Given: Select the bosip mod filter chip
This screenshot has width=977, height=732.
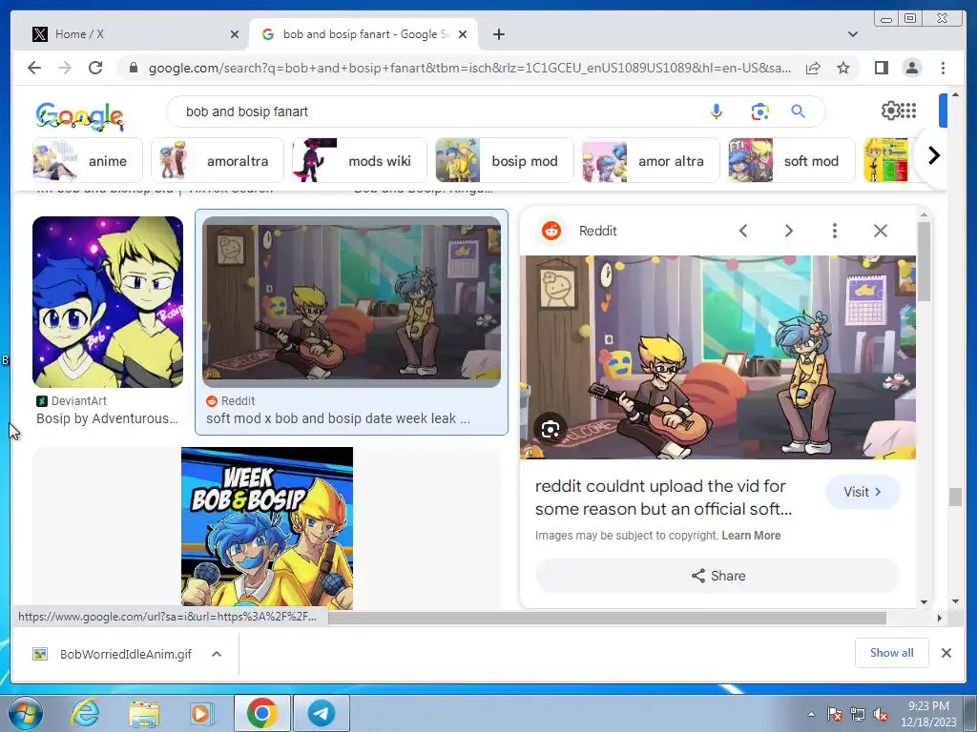Looking at the screenshot, I should click(504, 160).
